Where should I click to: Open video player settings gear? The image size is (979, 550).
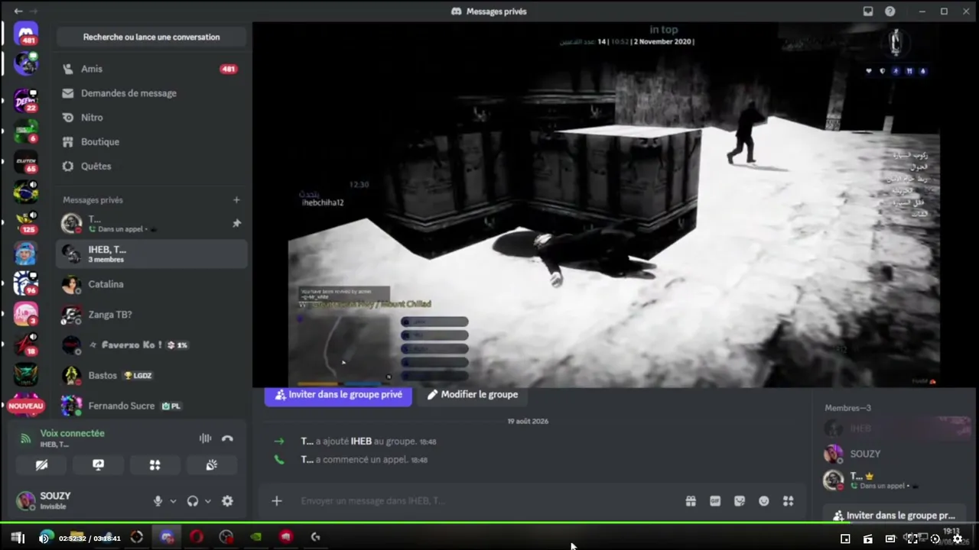point(958,539)
